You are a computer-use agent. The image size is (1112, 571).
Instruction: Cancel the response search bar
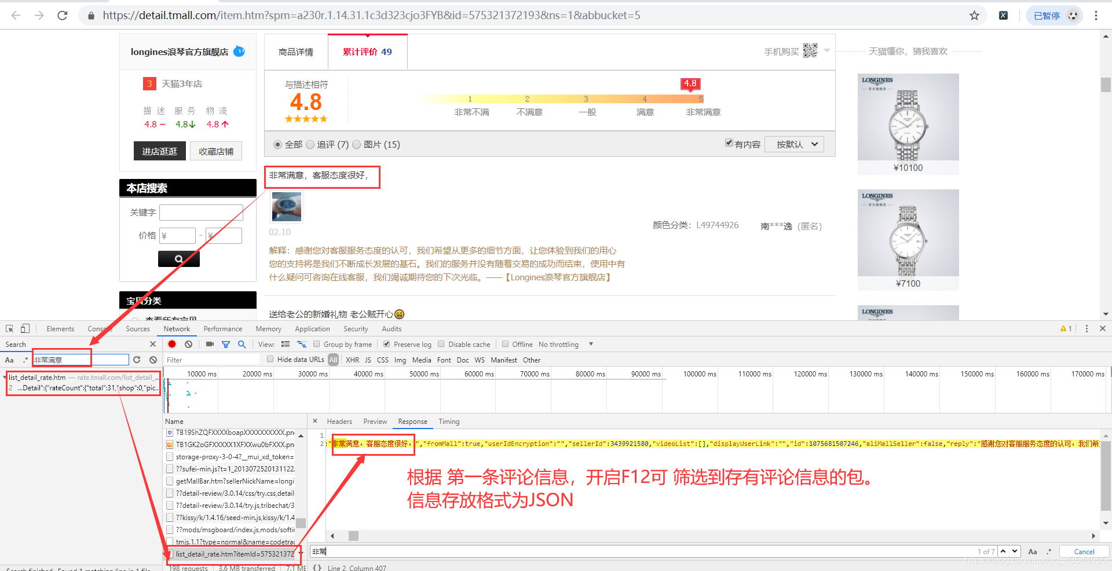pyautogui.click(x=1084, y=551)
